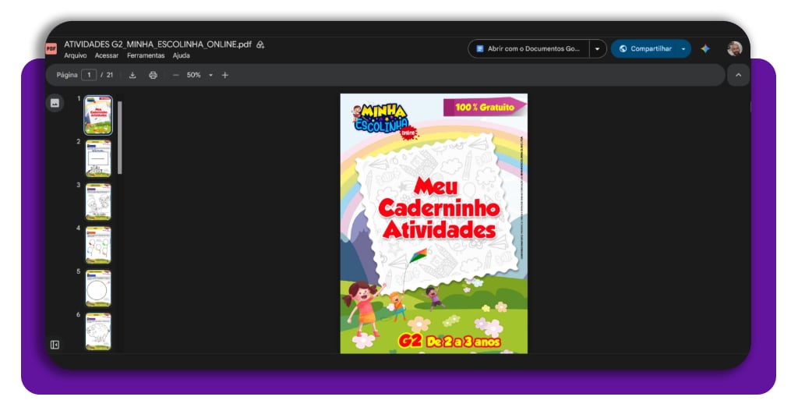Click the page number input field
This screenshot has height=418, width=798.
click(89, 75)
